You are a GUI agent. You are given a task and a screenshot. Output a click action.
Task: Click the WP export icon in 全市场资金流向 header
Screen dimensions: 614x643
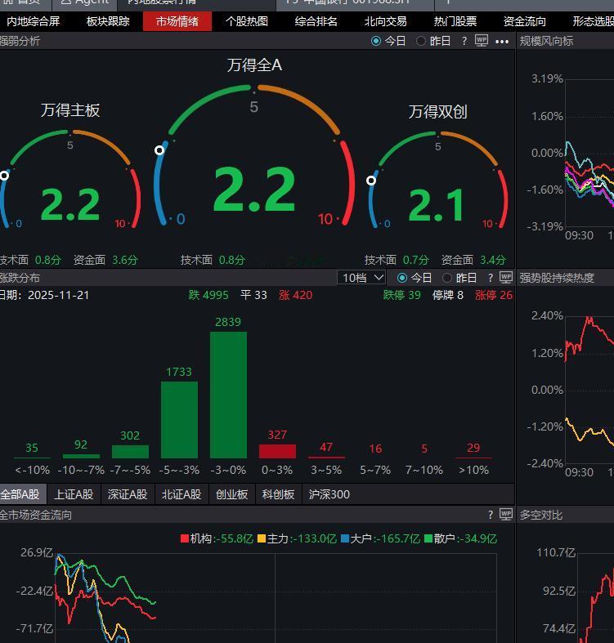506,515
